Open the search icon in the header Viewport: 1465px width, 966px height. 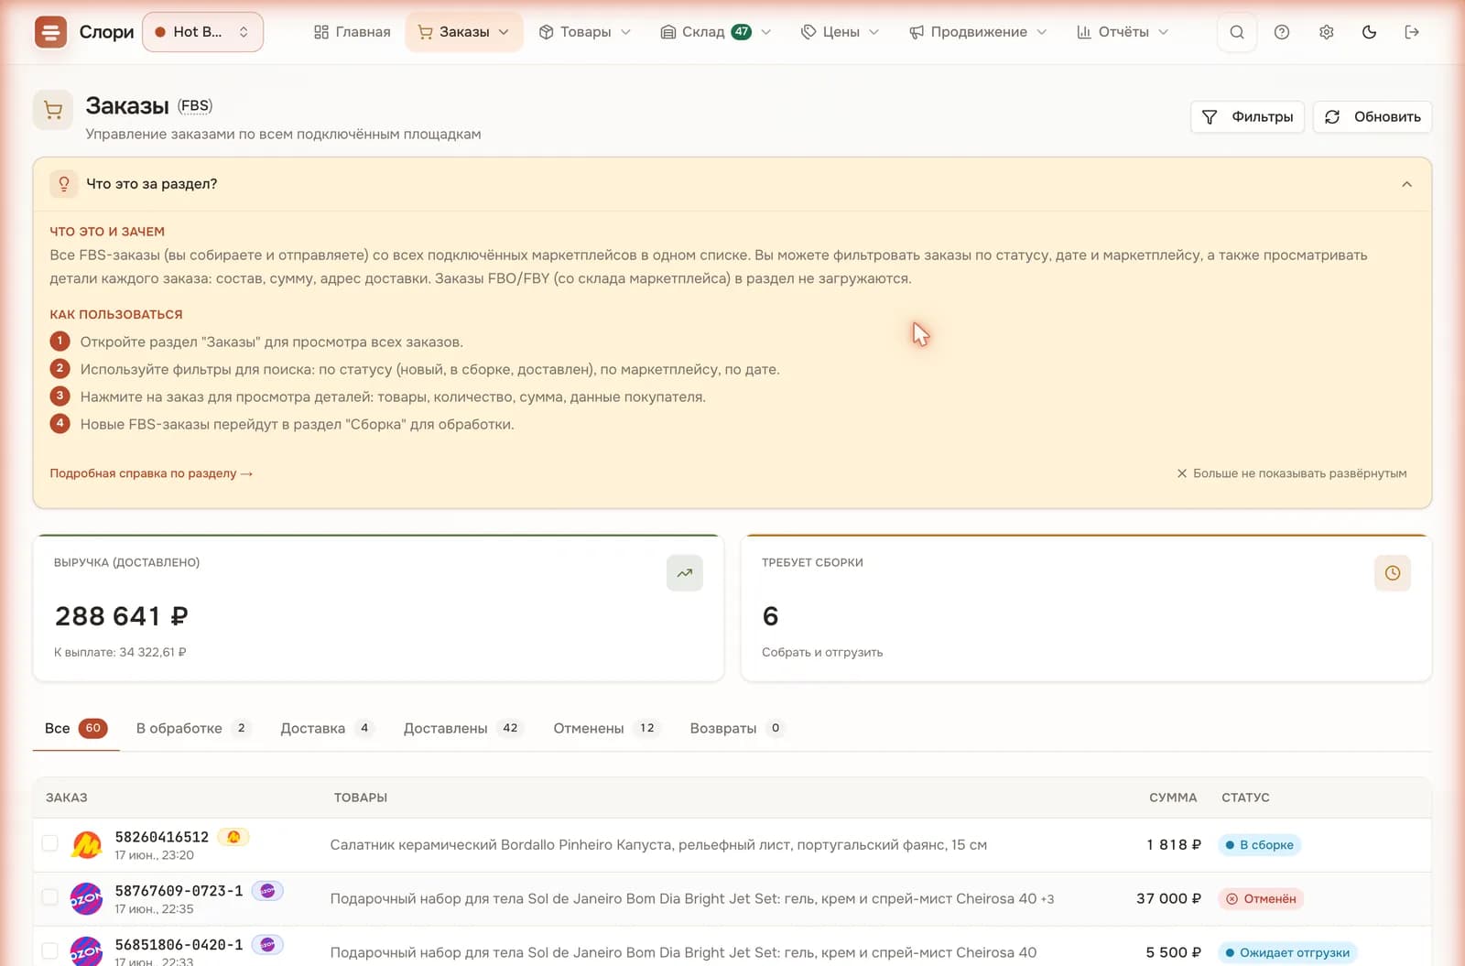point(1236,32)
